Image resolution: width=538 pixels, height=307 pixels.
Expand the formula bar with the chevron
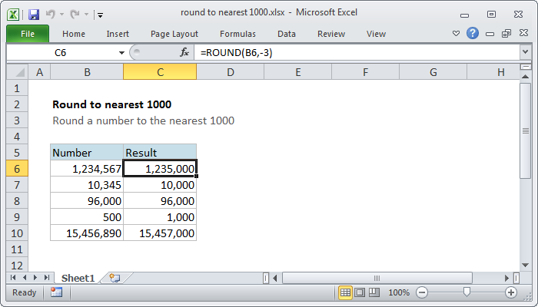(525, 52)
